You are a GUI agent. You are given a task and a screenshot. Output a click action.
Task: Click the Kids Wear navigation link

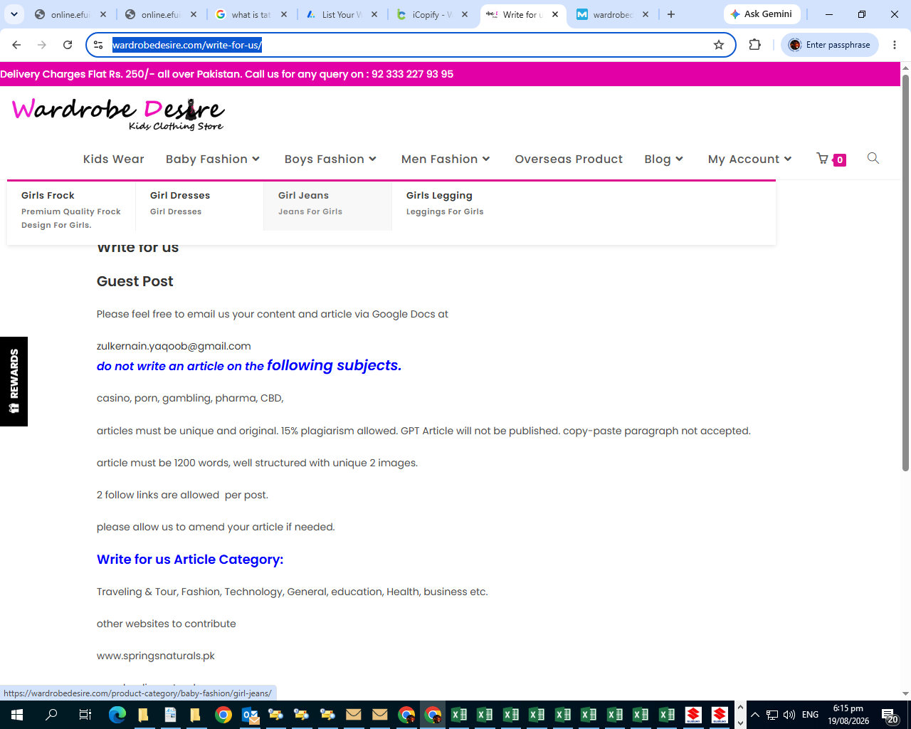(x=114, y=159)
